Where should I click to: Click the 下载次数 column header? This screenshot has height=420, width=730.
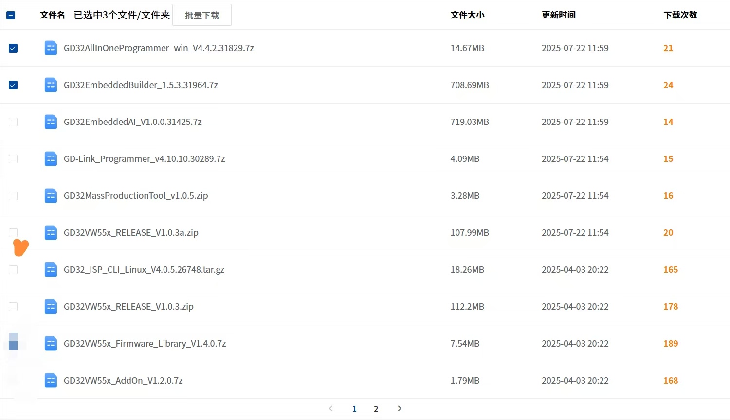click(680, 15)
